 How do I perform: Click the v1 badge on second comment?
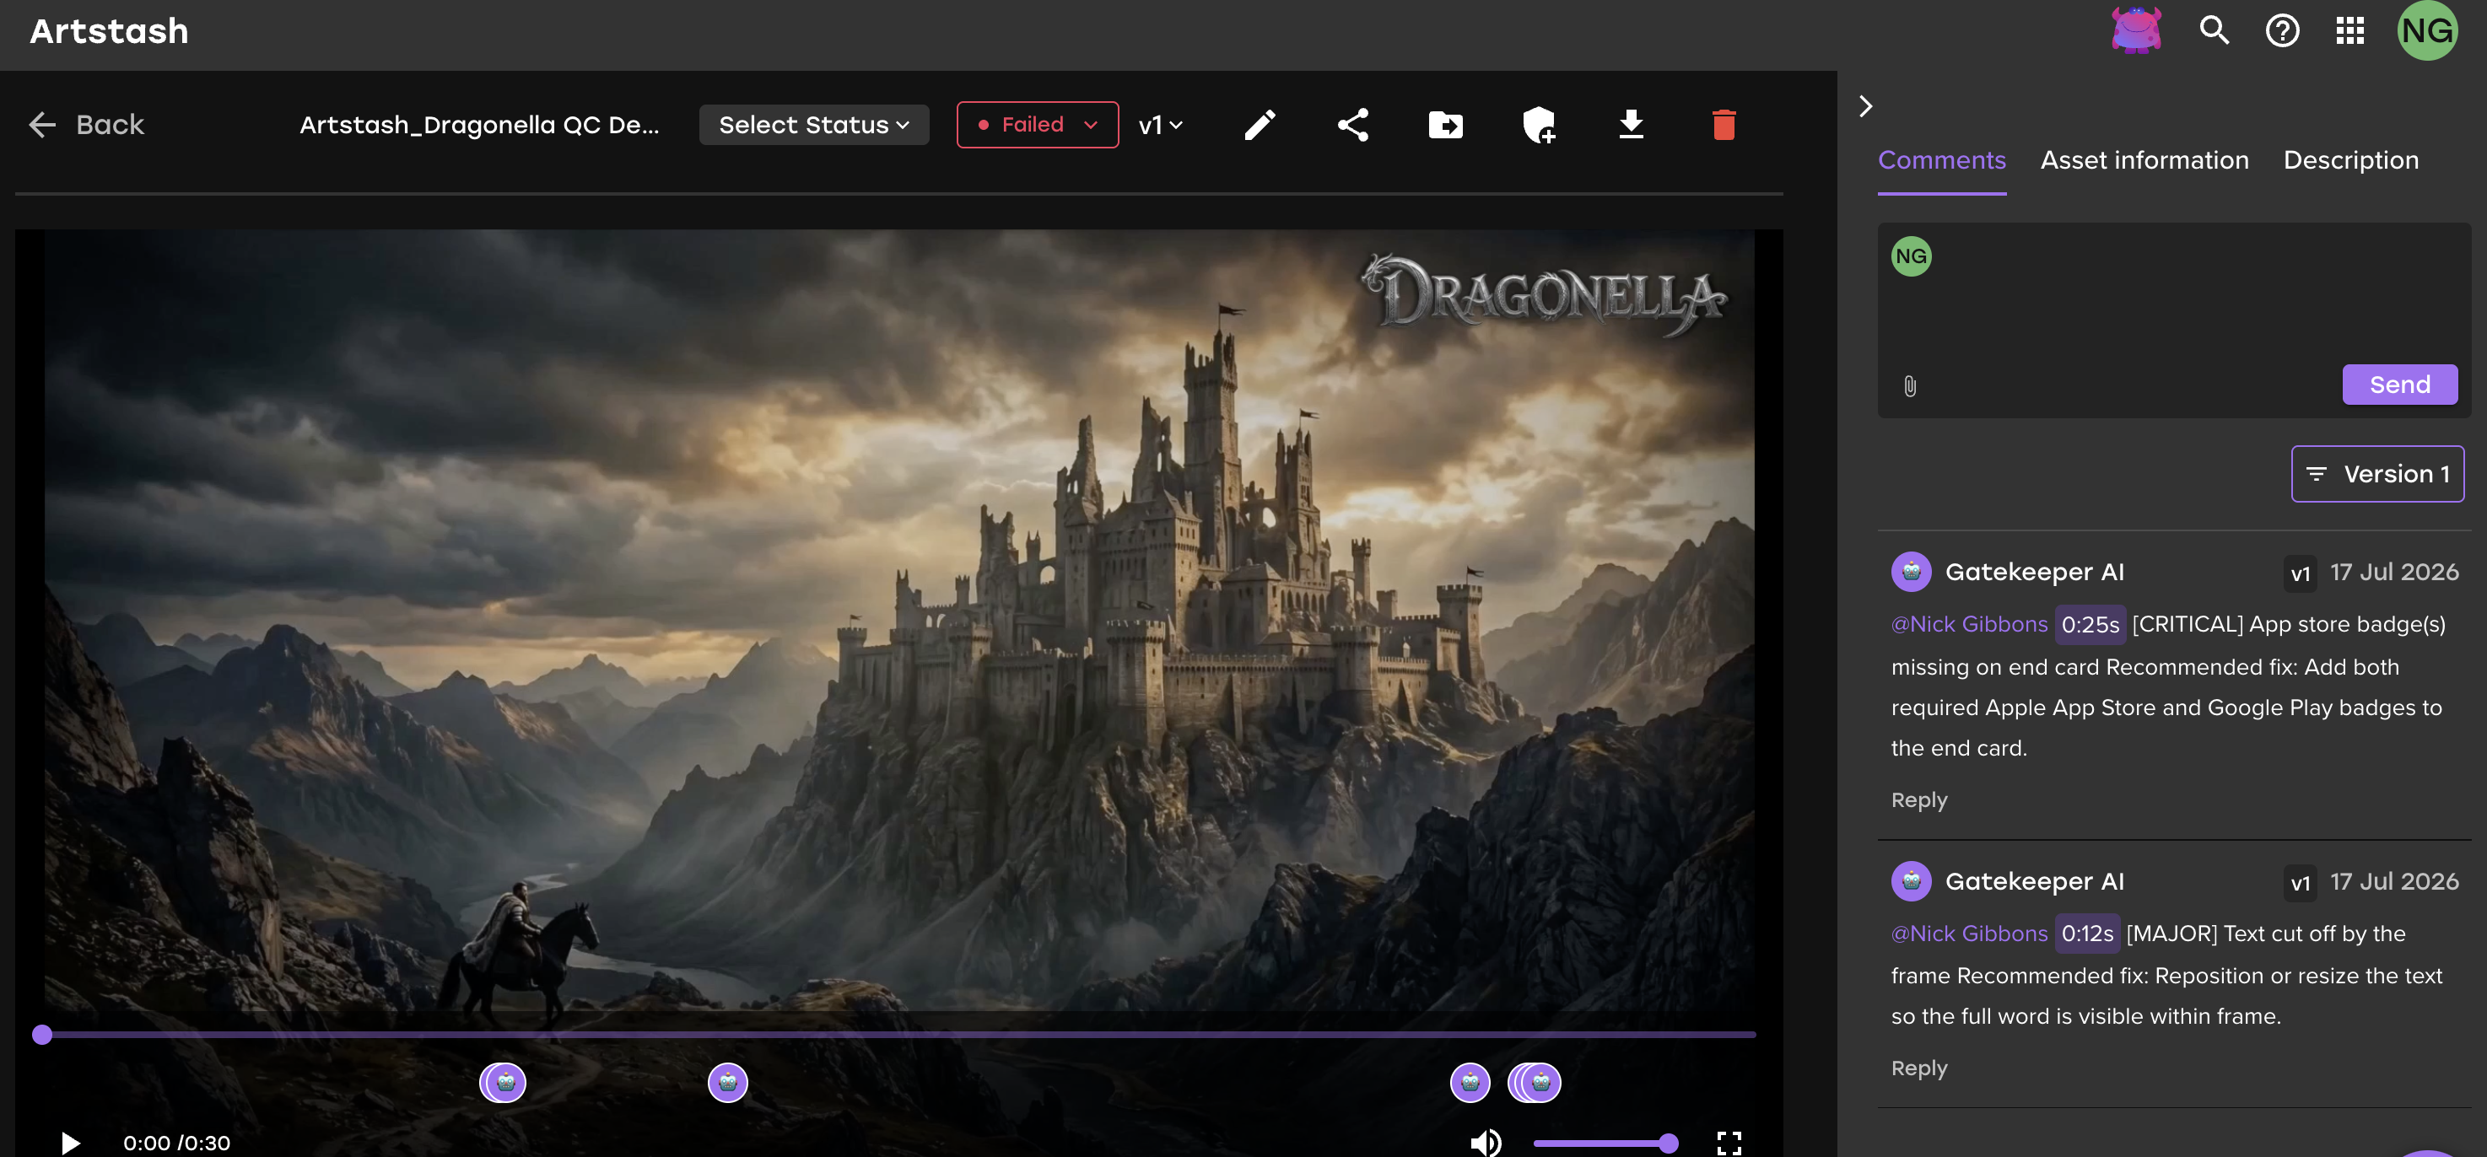pyautogui.click(x=2300, y=882)
